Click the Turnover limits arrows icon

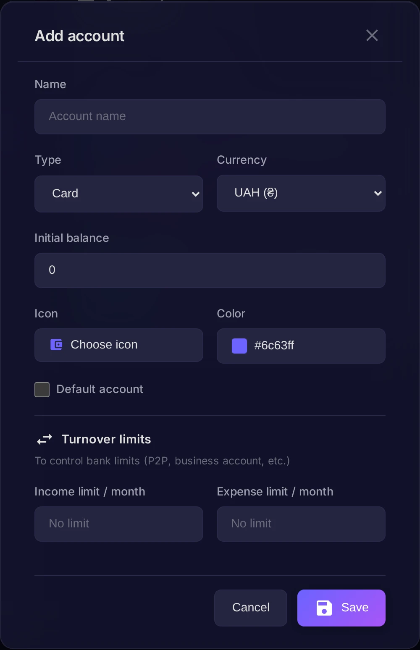(45, 439)
